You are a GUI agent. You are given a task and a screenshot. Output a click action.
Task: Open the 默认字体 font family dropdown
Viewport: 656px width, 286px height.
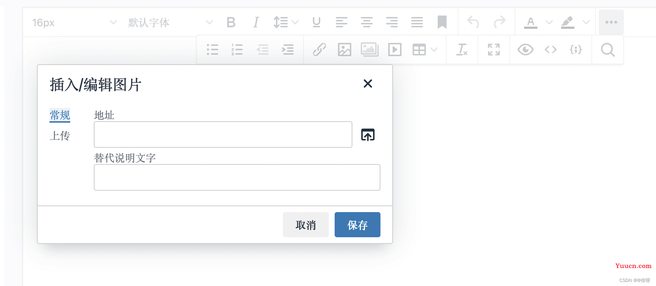click(x=170, y=23)
